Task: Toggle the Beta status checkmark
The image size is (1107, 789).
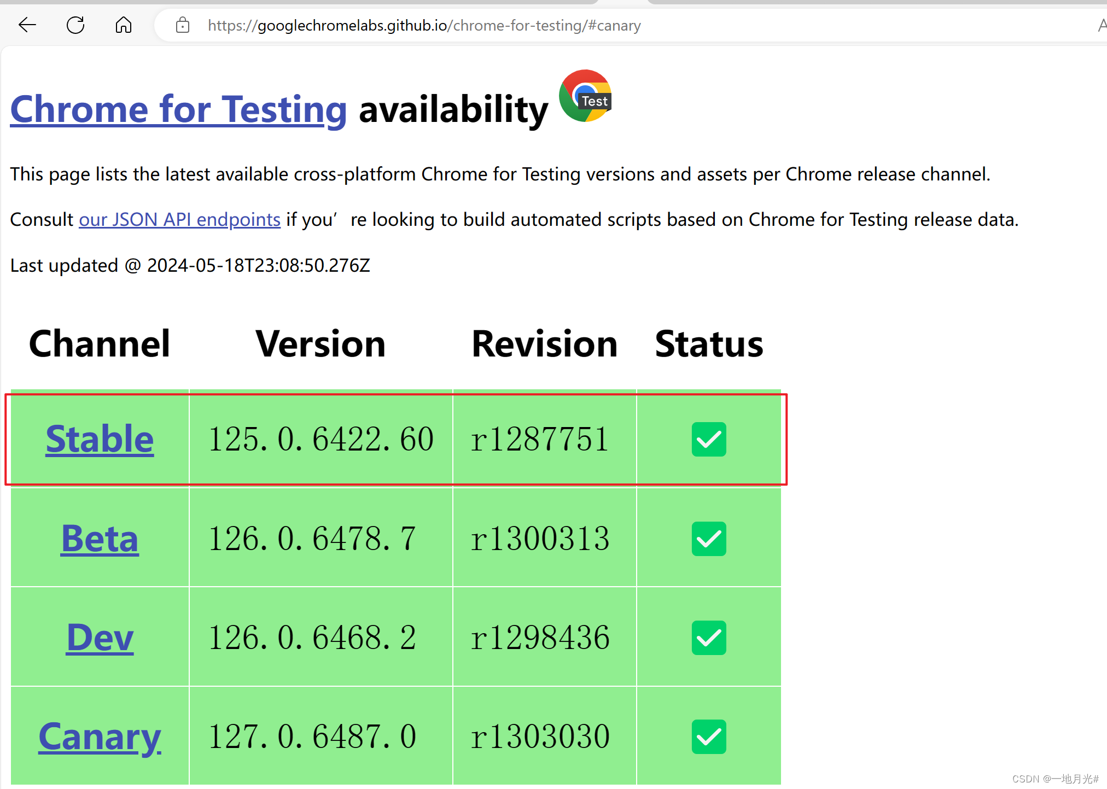Action: [709, 539]
